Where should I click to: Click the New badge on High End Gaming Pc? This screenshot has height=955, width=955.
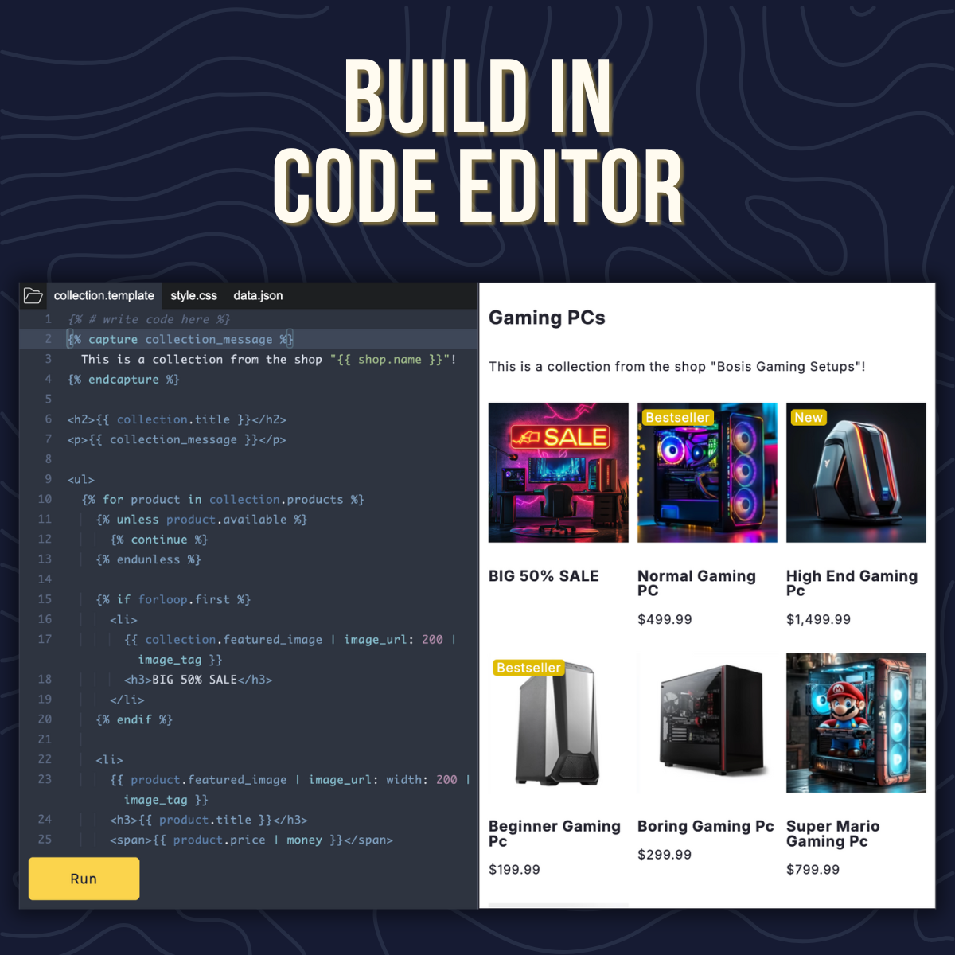808,417
